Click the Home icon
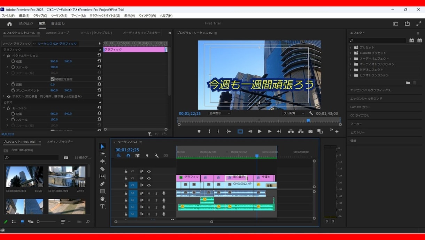425x240 pixels. coord(9,24)
